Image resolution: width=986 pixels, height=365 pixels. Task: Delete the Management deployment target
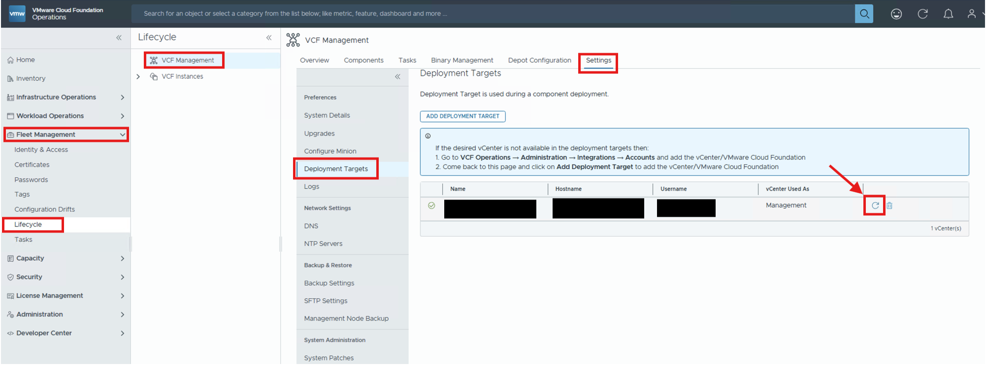(889, 205)
